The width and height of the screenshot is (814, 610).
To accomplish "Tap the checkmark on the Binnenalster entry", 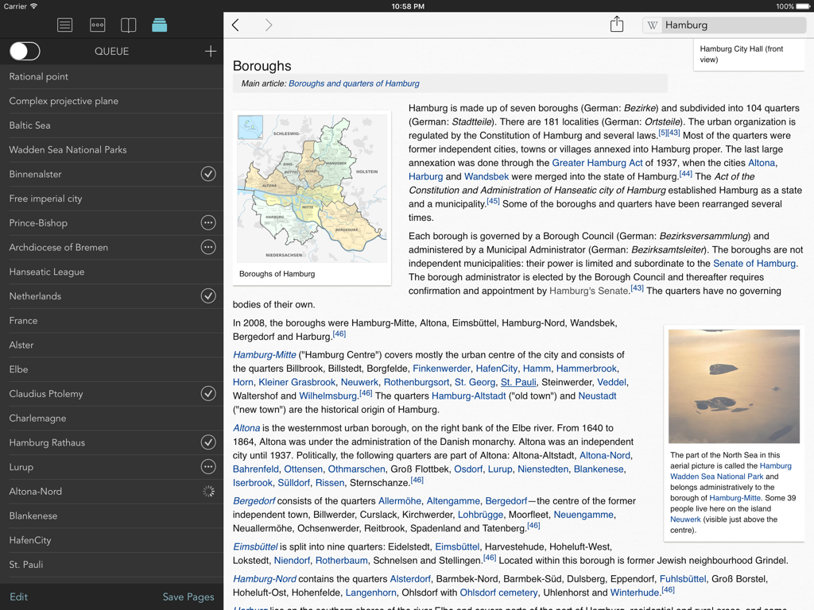I will pyautogui.click(x=208, y=174).
